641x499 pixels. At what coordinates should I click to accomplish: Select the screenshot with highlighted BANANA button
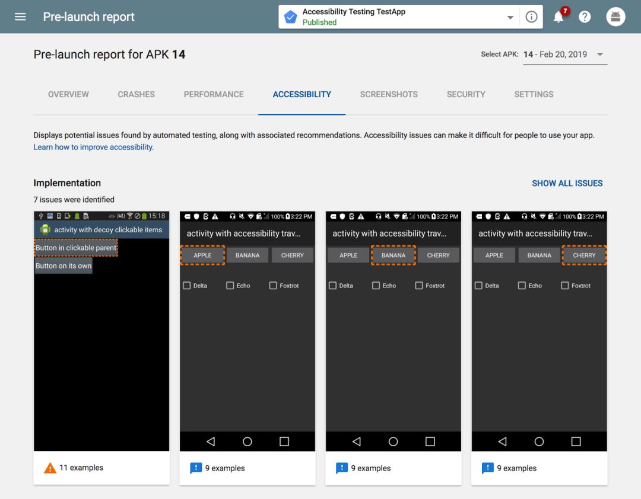(393, 332)
